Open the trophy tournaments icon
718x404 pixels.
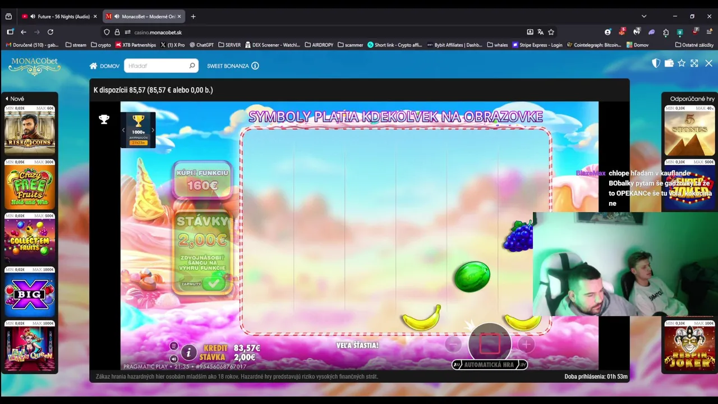coord(104,119)
